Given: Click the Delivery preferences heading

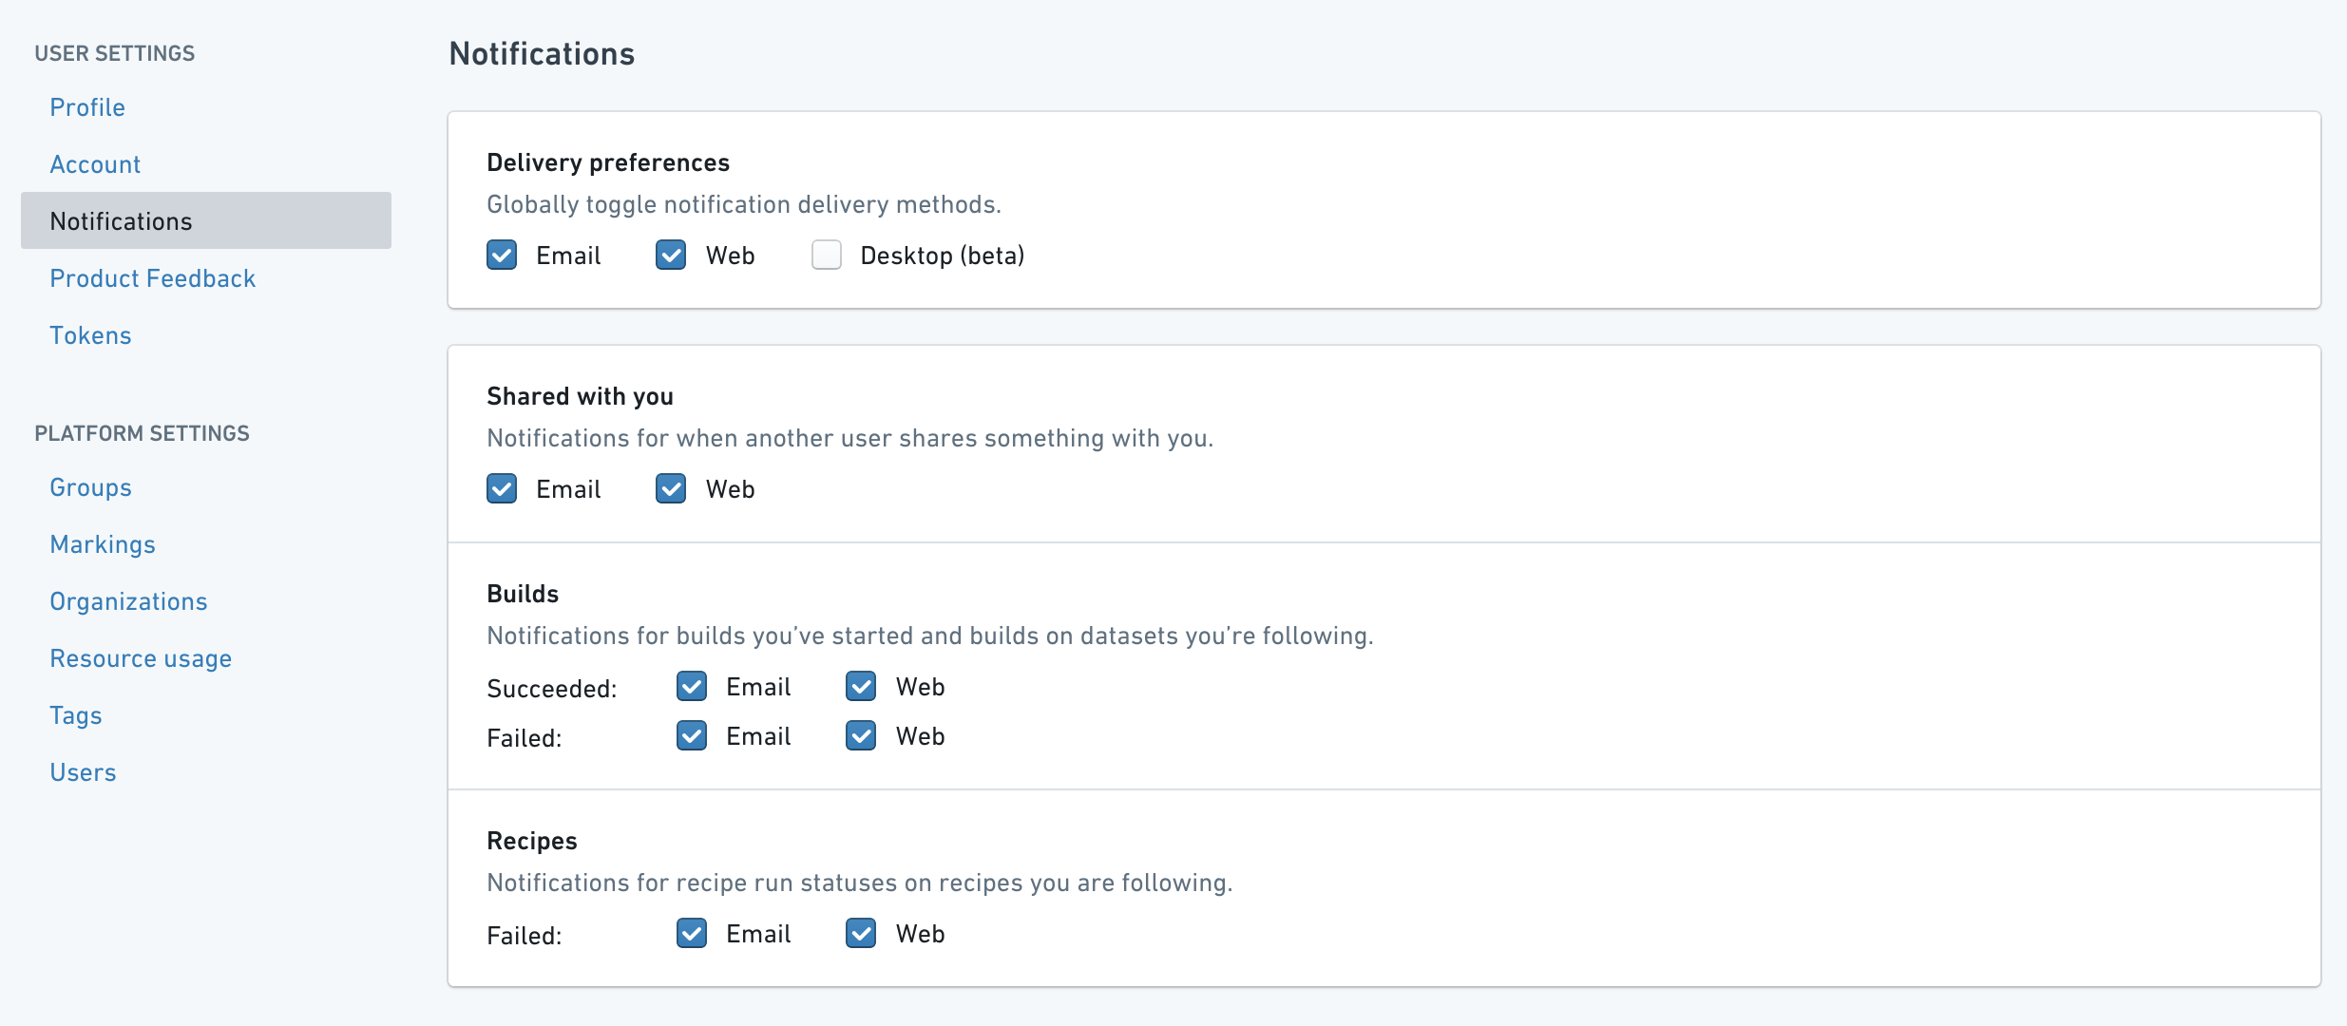Looking at the screenshot, I should (x=608, y=162).
